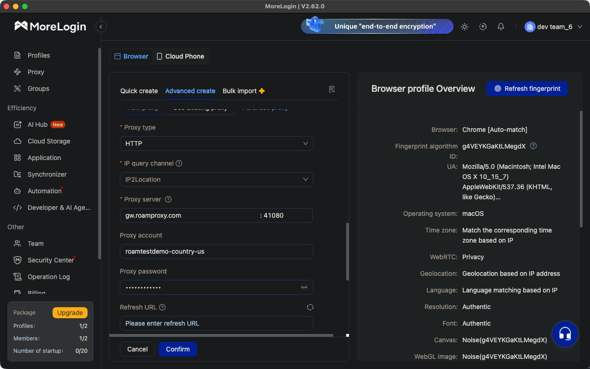Select the Groups sidebar icon
Image resolution: width=590 pixels, height=369 pixels.
[18, 89]
